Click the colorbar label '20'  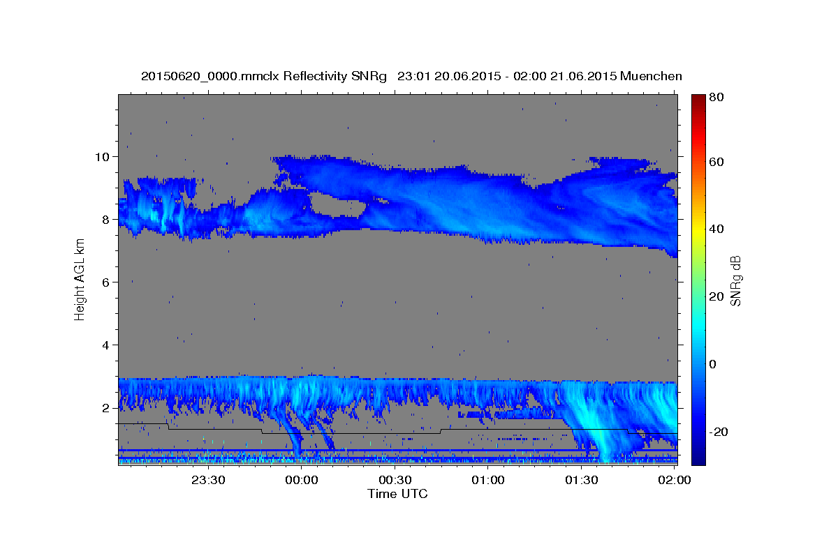715,296
